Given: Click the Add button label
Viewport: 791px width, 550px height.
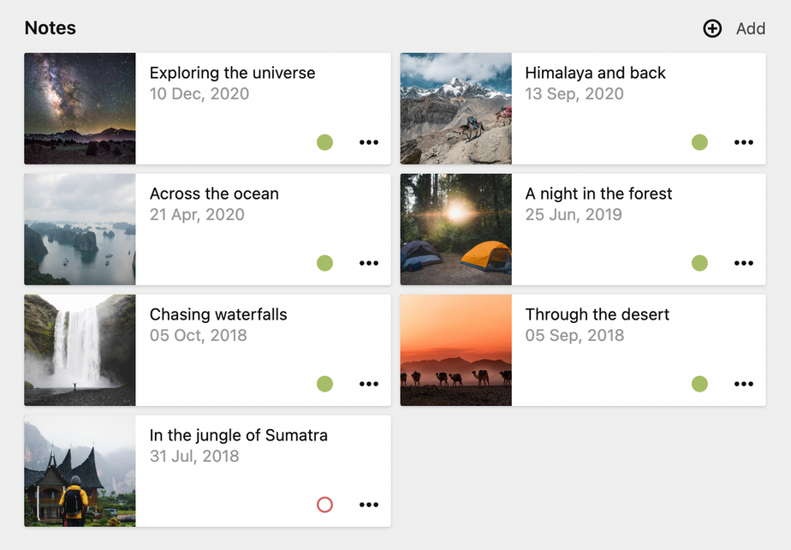Looking at the screenshot, I should coord(751,28).
